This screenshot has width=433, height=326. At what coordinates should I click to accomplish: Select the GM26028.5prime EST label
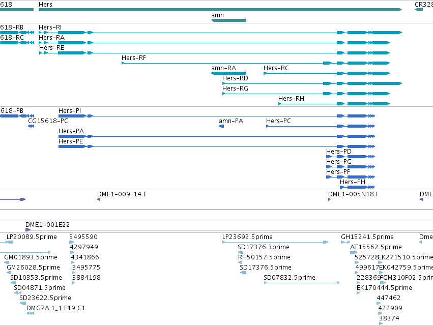(33, 268)
